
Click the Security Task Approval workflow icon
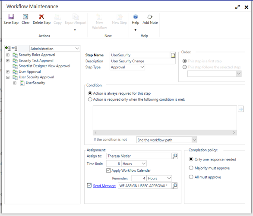15,61
